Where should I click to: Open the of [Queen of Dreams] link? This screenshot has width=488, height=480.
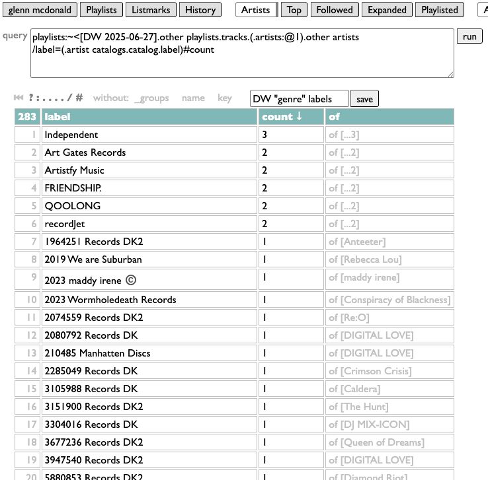tap(377, 442)
